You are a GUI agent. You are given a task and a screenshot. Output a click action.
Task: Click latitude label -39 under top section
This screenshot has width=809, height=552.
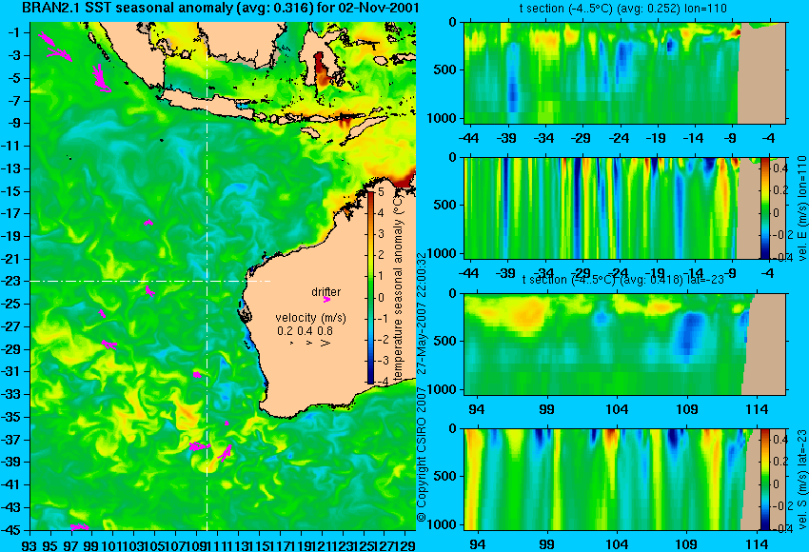[x=506, y=138]
